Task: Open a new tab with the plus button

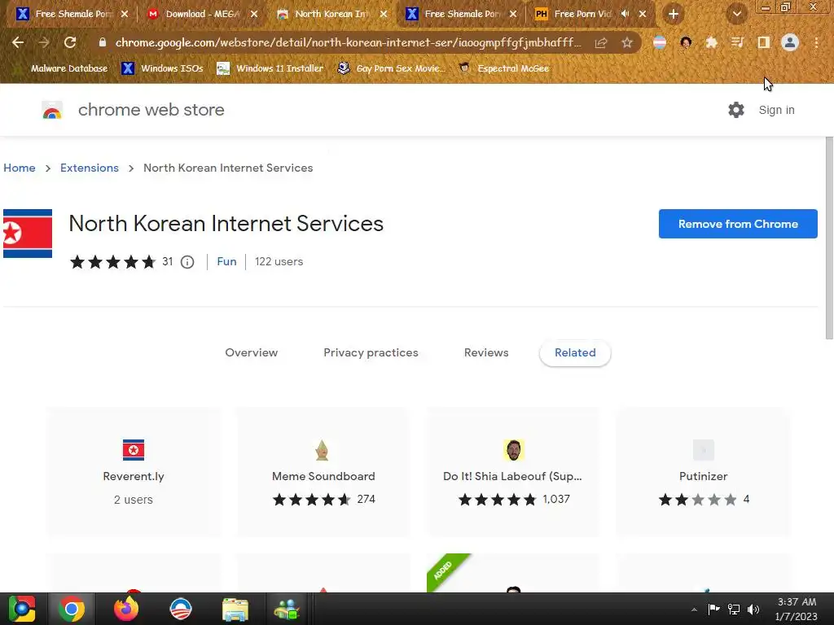Action: 674,14
